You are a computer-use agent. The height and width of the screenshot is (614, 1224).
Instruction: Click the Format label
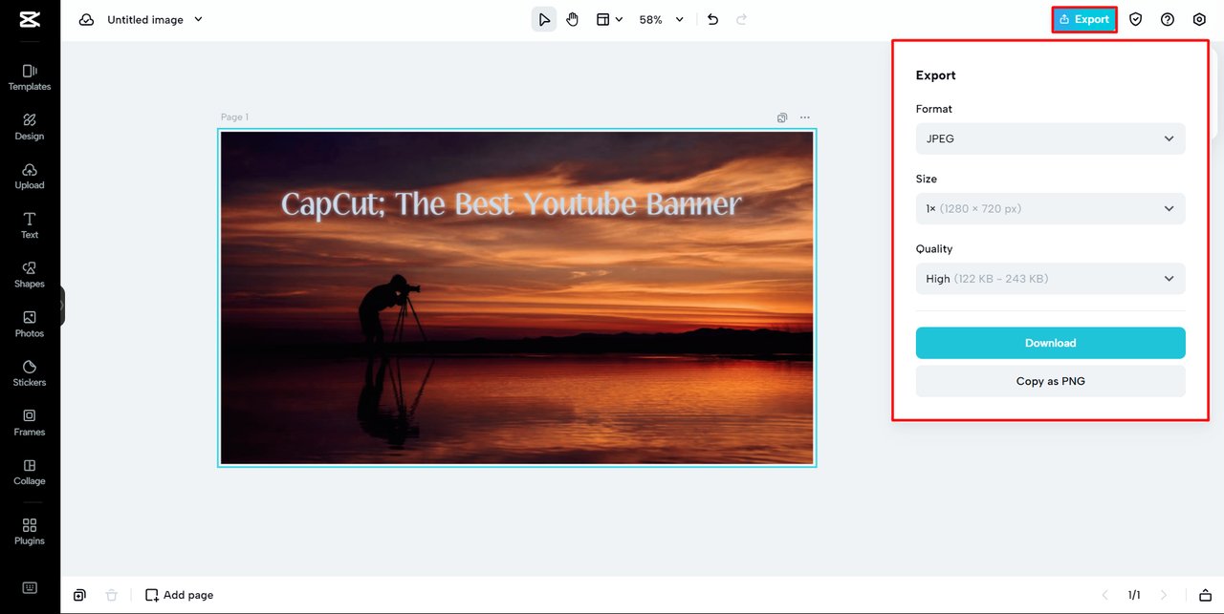934,109
